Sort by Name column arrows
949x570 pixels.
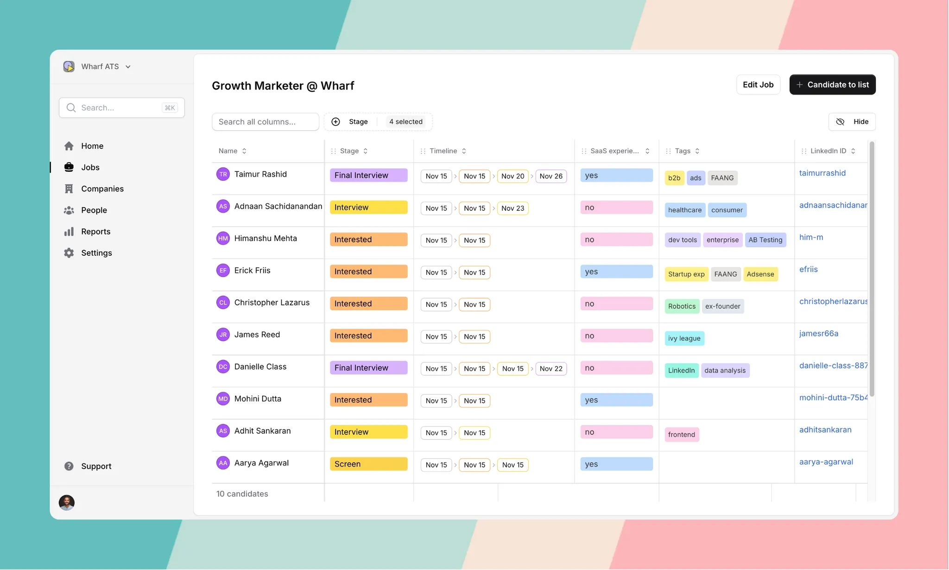244,151
